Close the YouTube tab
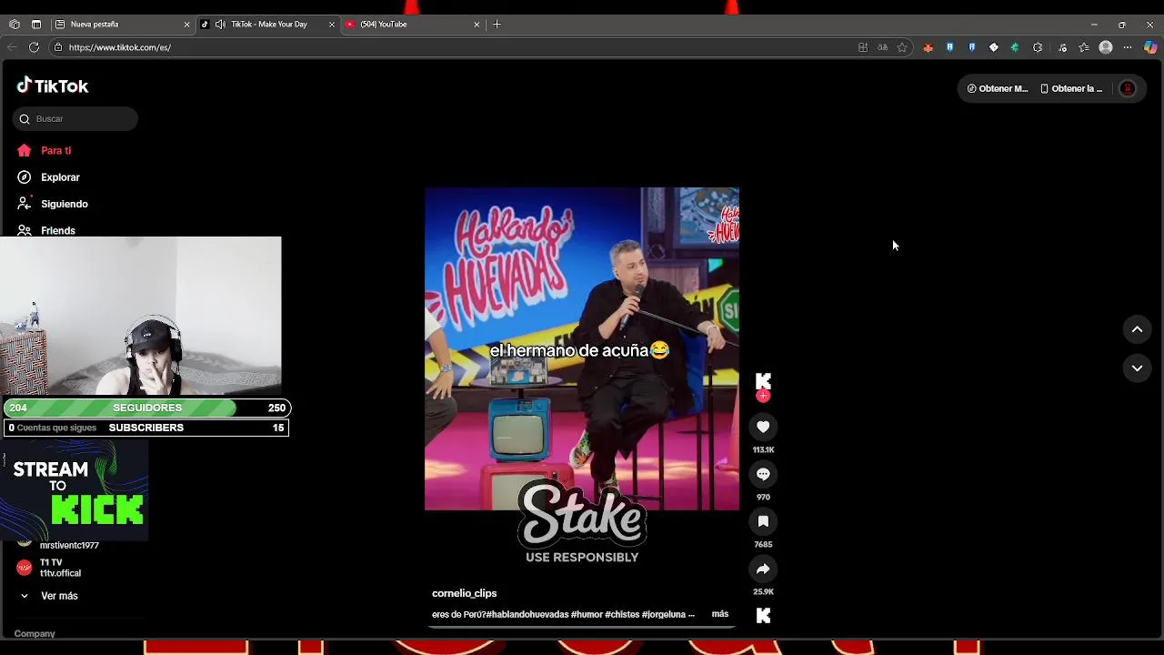 point(477,25)
